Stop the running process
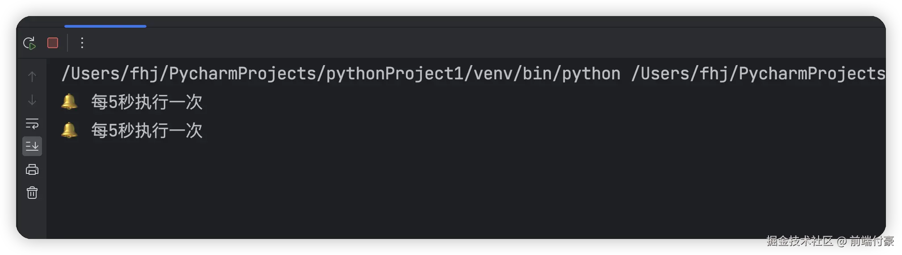The width and height of the screenshot is (902, 255). 53,43
